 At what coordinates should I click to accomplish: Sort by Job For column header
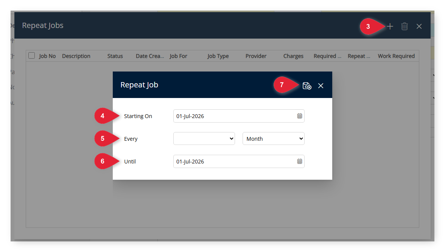[x=178, y=56]
